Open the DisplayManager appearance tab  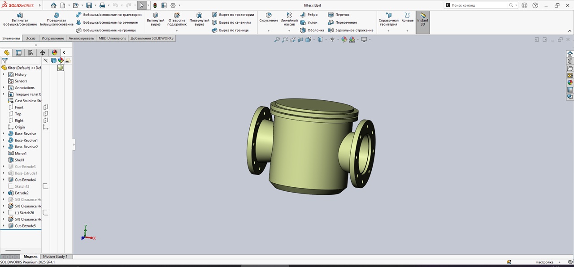pos(55,52)
